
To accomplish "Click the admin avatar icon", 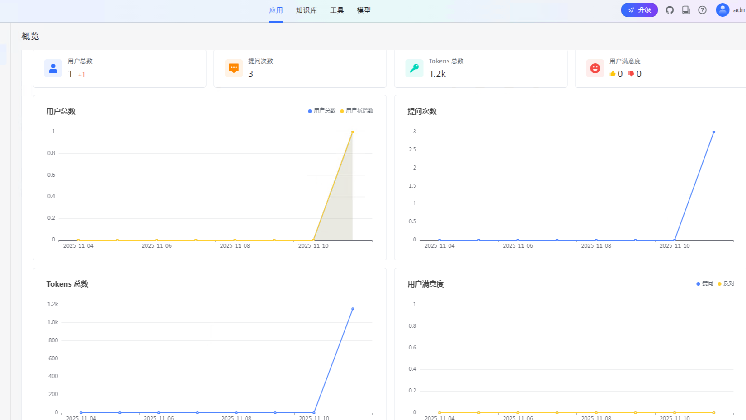I will point(722,9).
